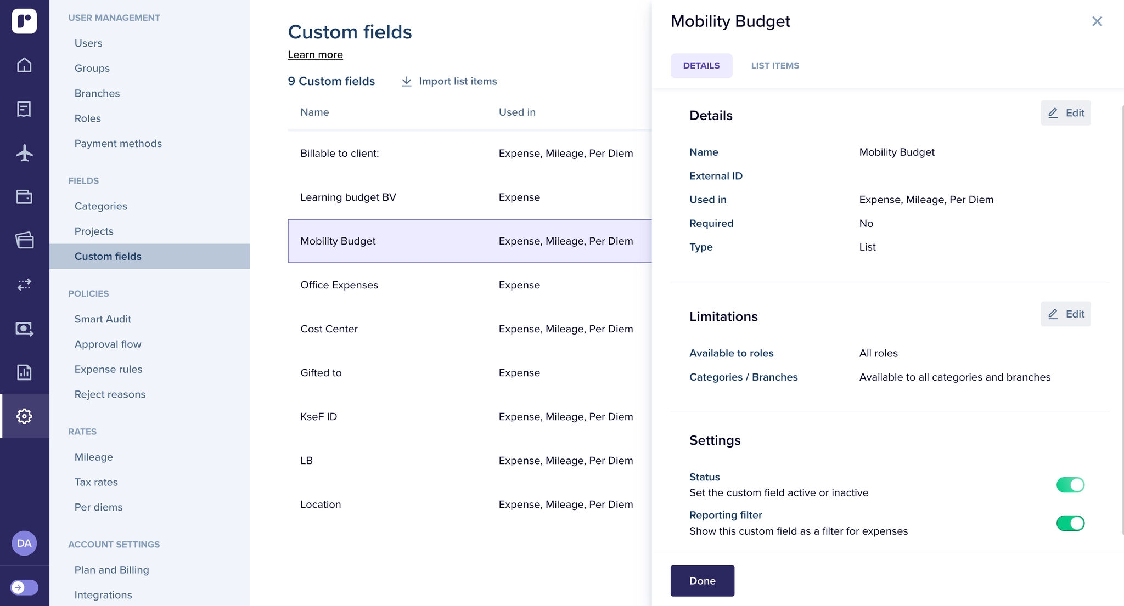Click the settings gear icon
Image resolution: width=1124 pixels, height=606 pixels.
coord(24,416)
